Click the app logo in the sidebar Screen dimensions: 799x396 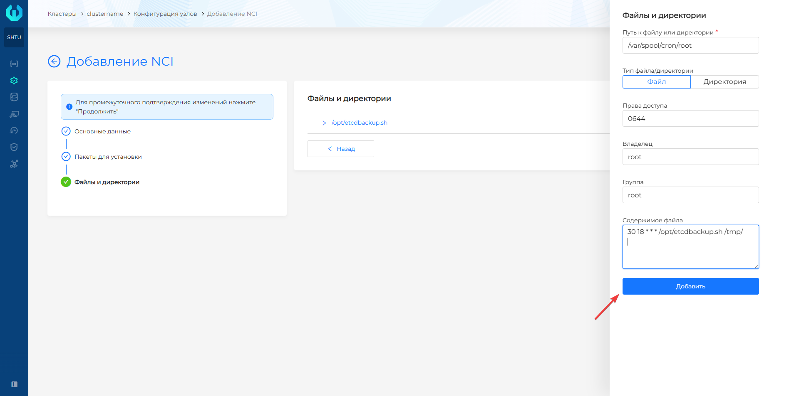14,12
